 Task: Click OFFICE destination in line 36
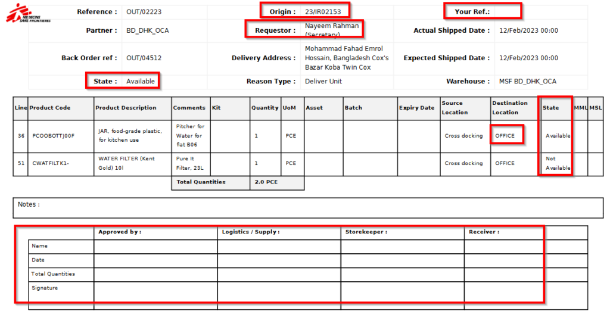[505, 136]
